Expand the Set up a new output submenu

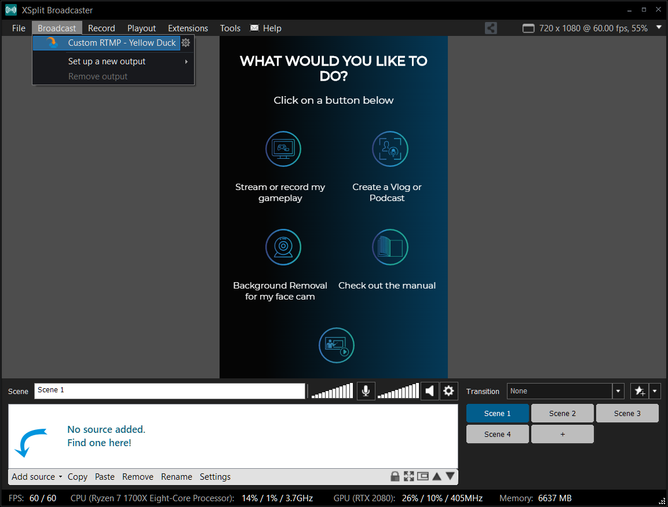(114, 61)
